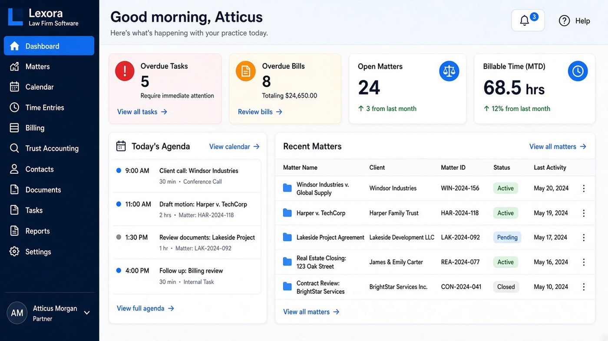Click the Harper v. TechCorp folder icon
608x341 pixels.
click(x=287, y=213)
